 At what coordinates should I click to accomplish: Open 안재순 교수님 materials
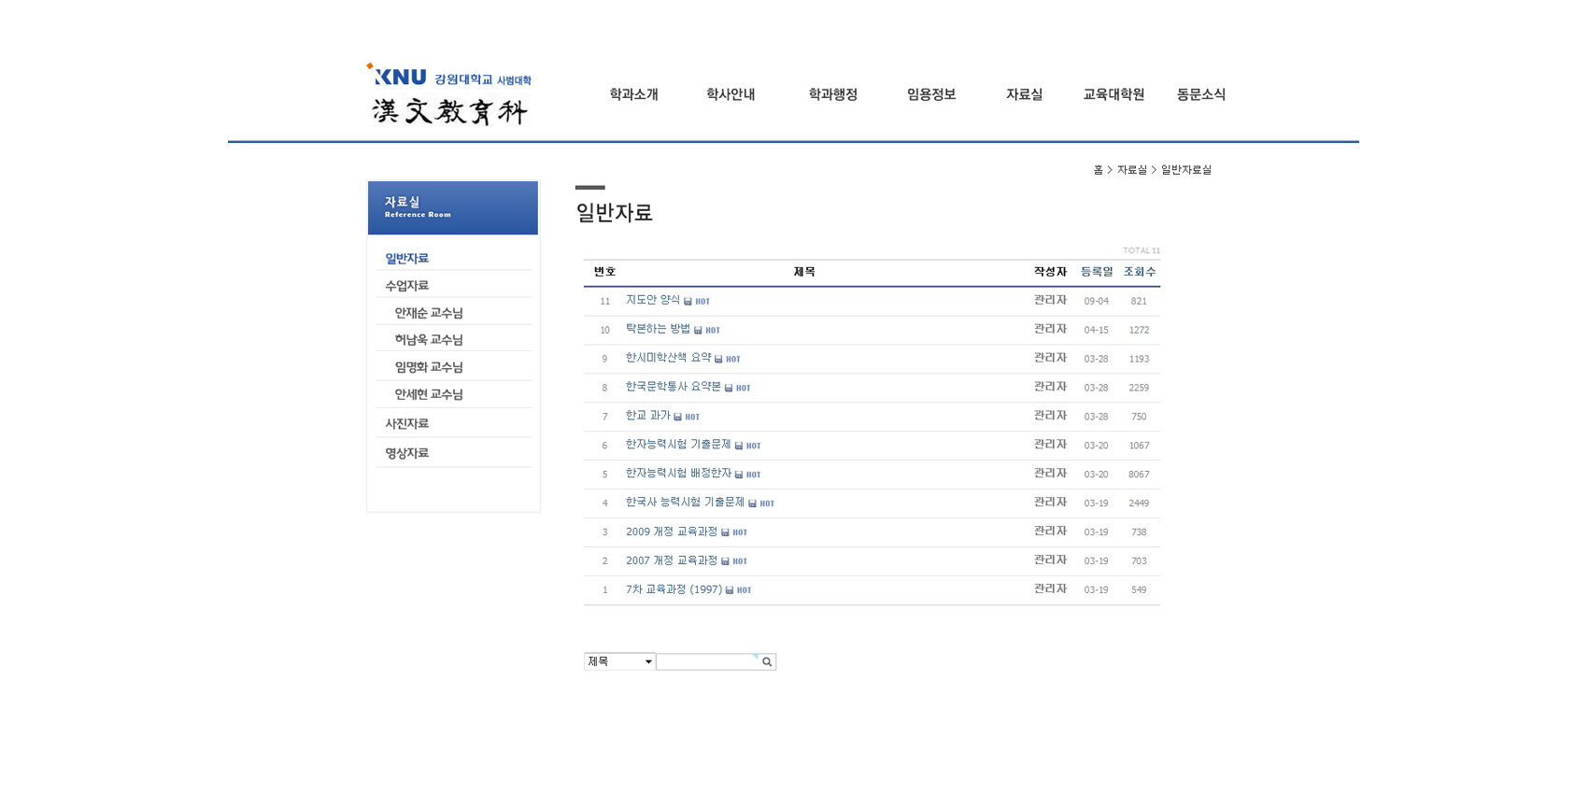[x=429, y=313]
